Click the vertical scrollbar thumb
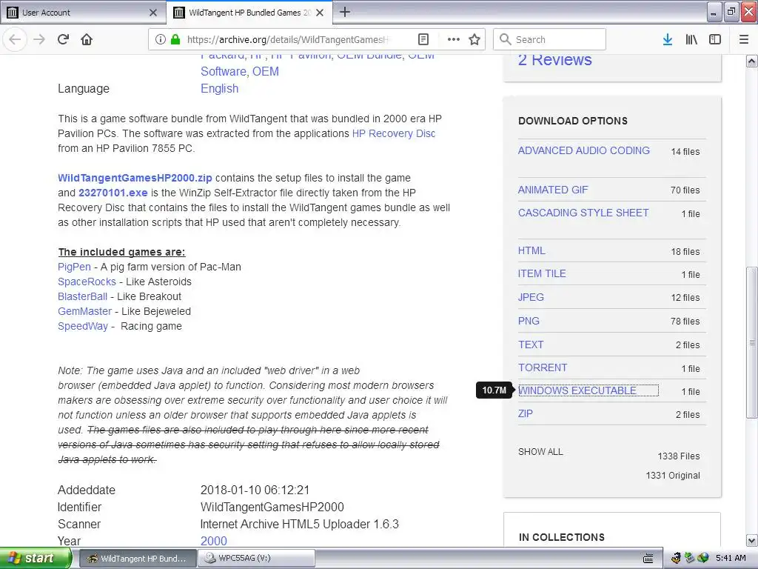The image size is (758, 569). click(x=751, y=342)
